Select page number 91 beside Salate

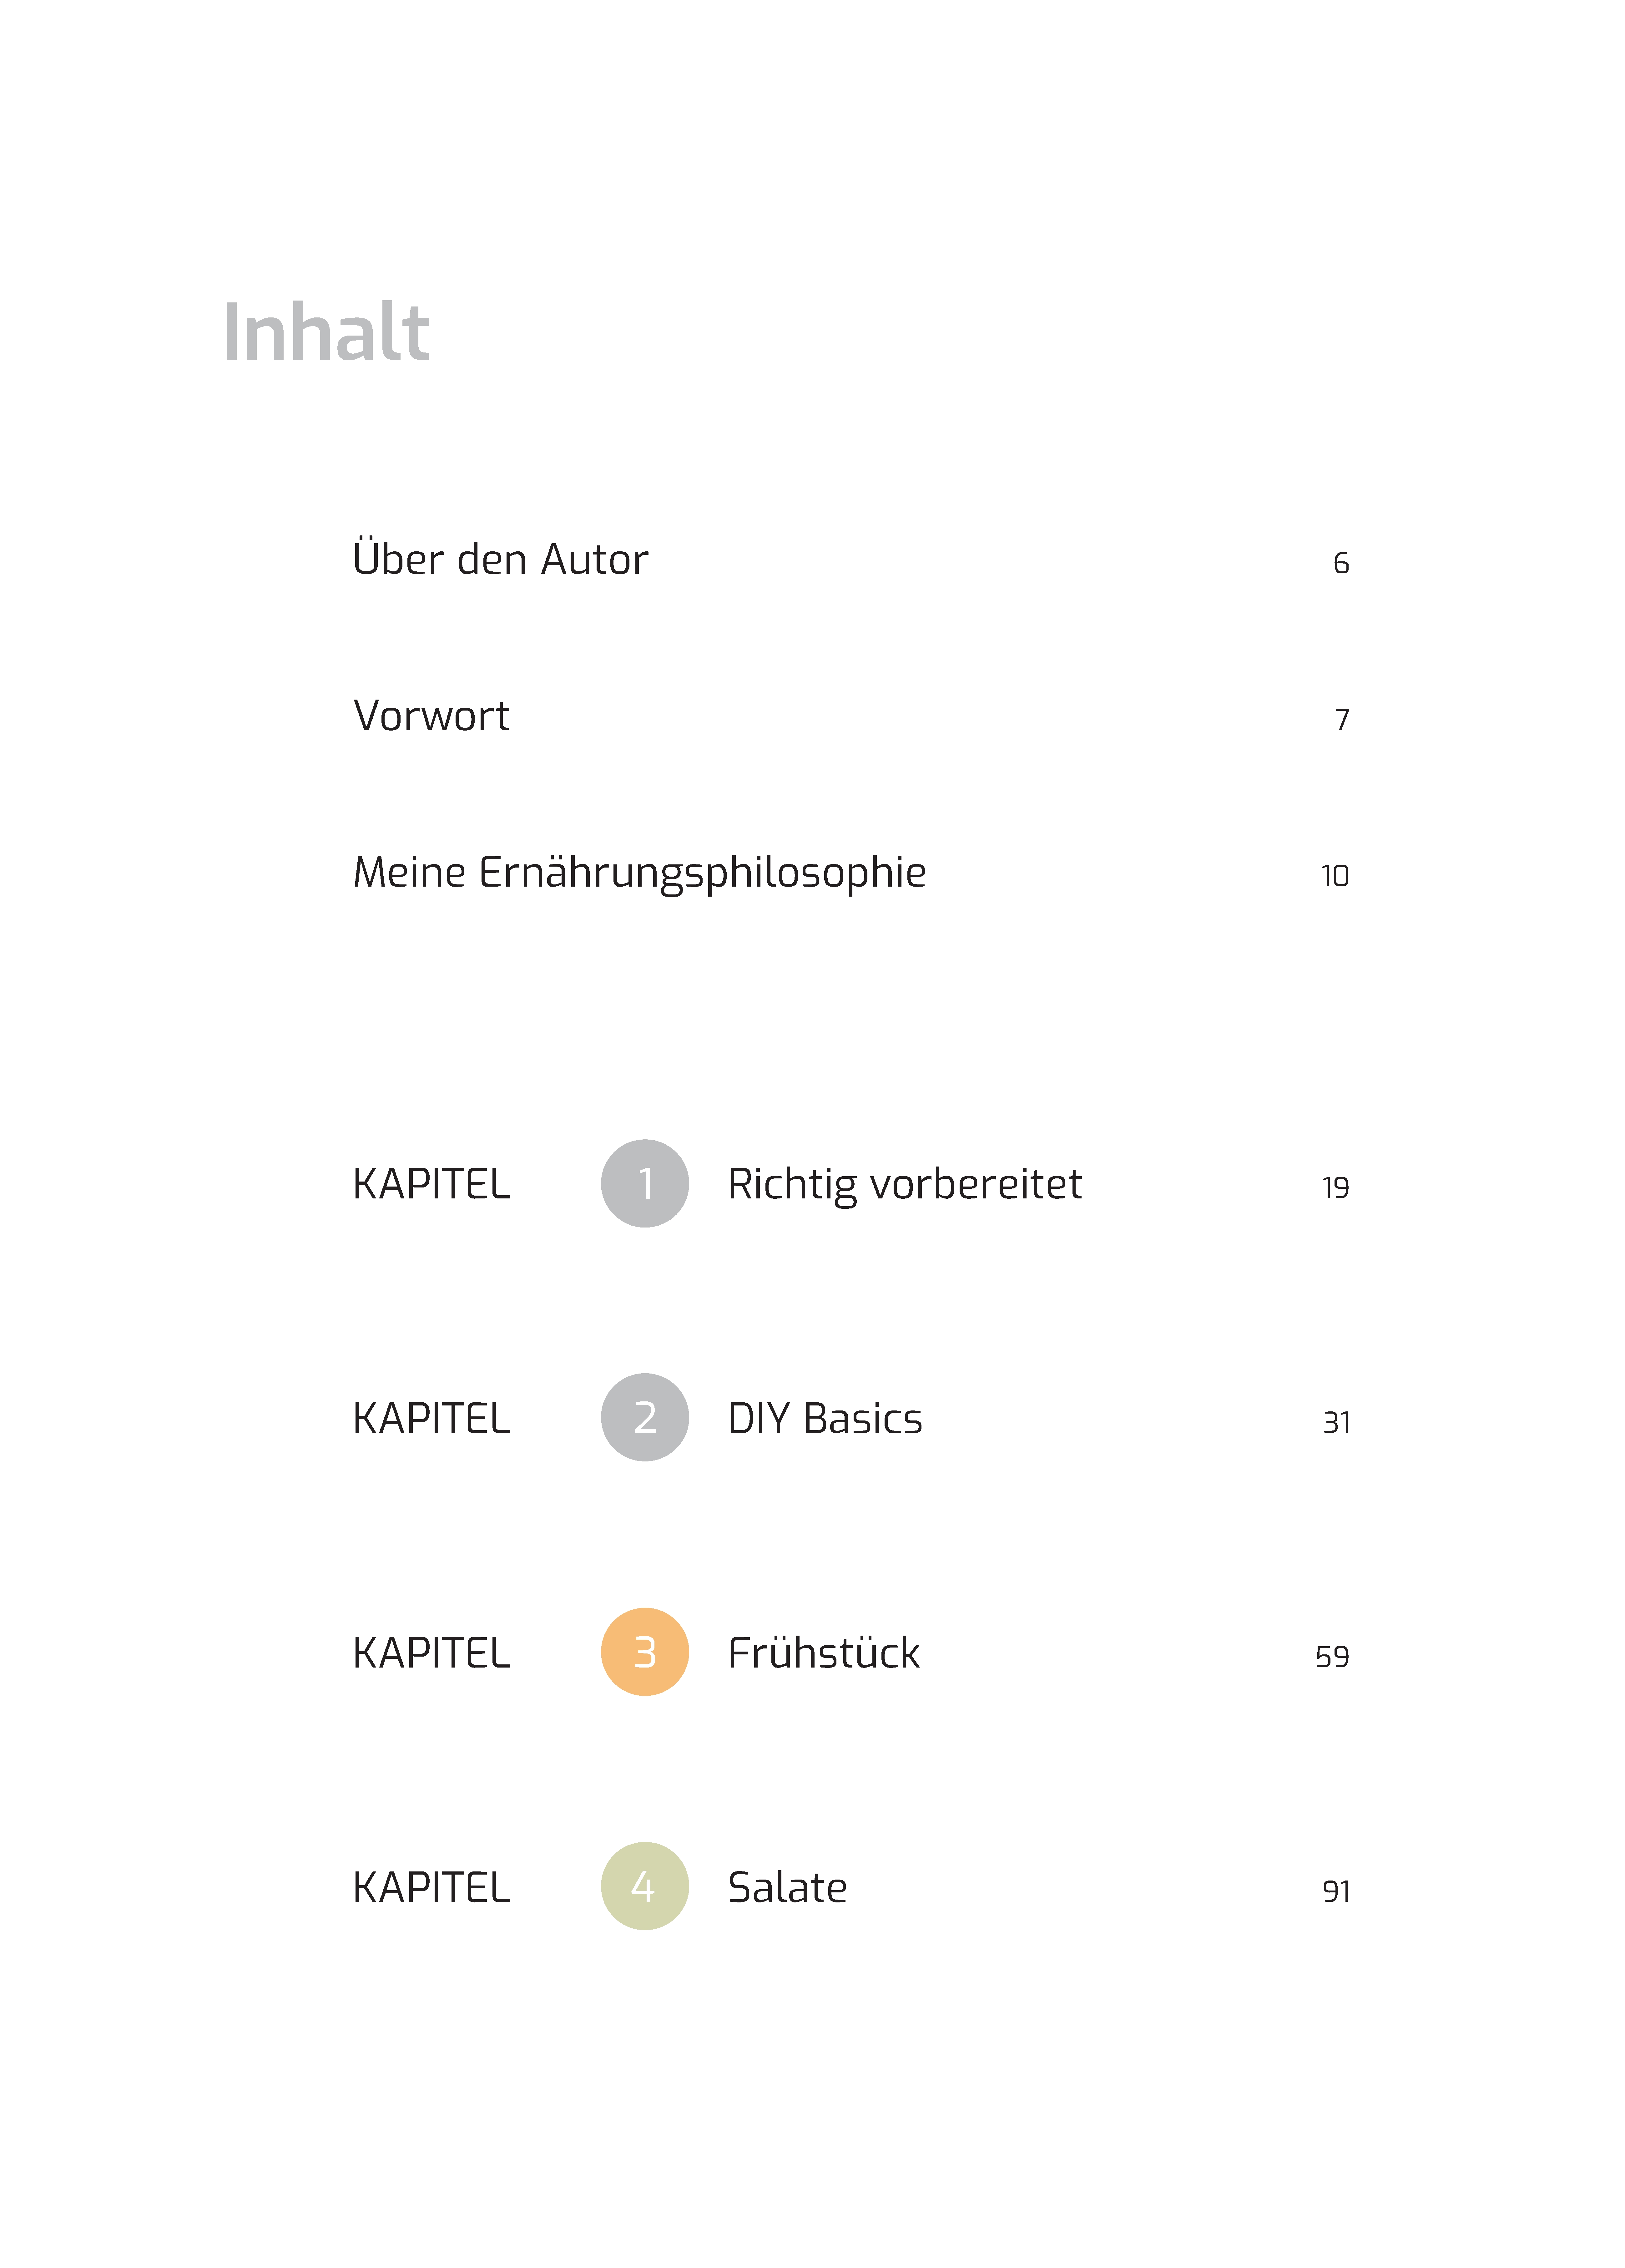(1336, 1891)
